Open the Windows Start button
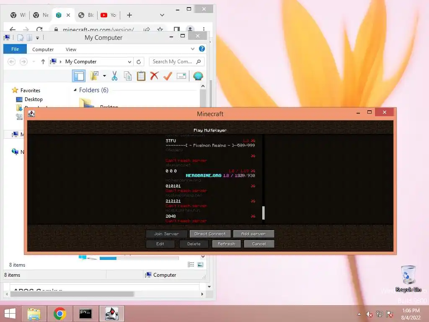Image resolution: width=429 pixels, height=322 pixels. (x=10, y=314)
